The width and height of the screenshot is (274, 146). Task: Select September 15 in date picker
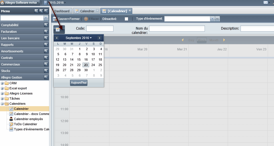[79, 59]
